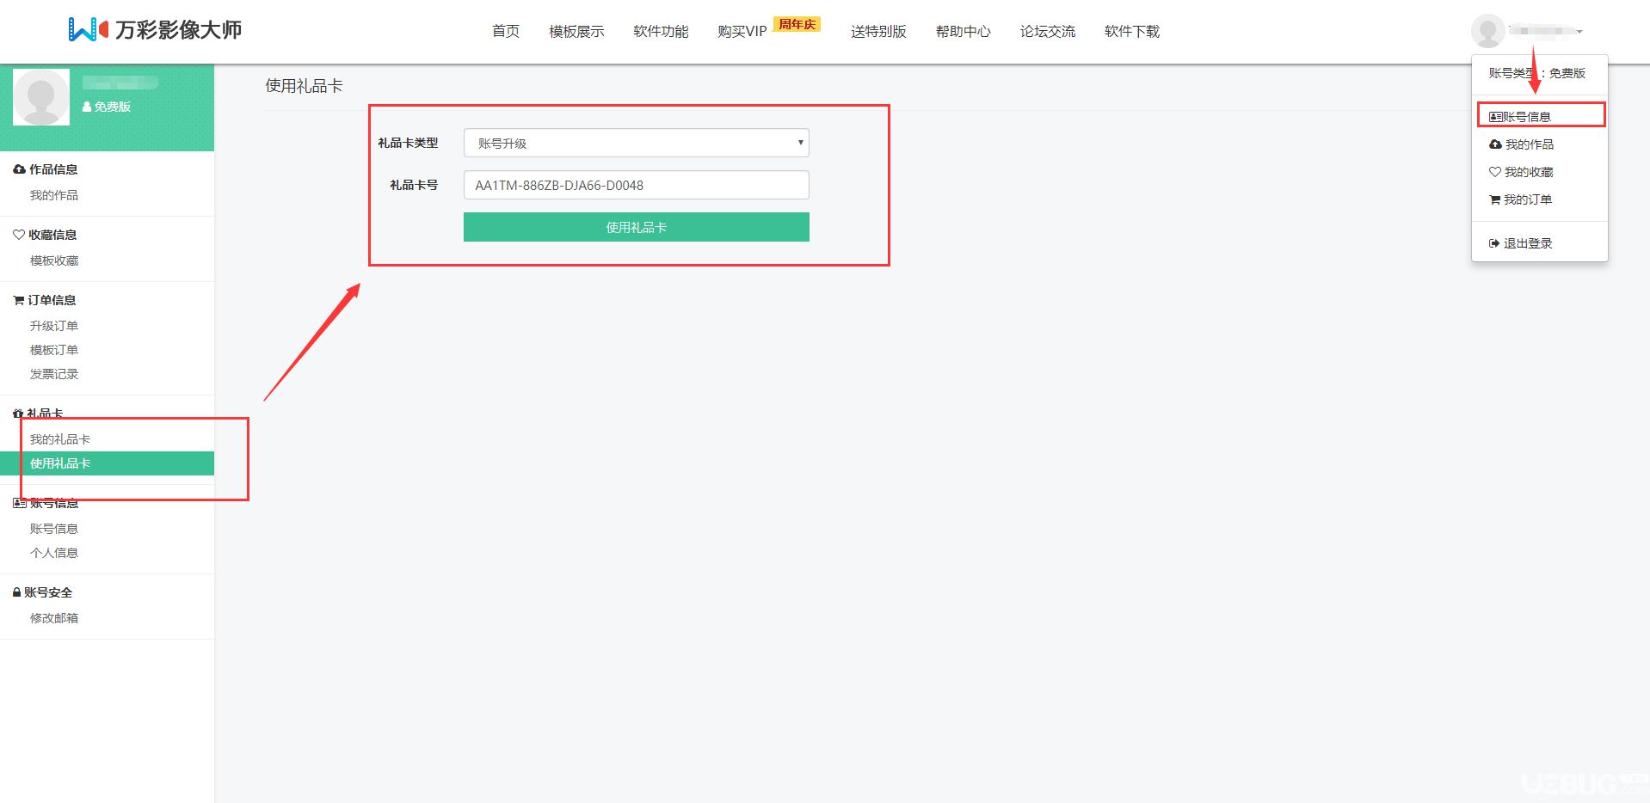Click the green 使用礼品卡 submit button
This screenshot has height=803, width=1650.
pyautogui.click(x=636, y=227)
